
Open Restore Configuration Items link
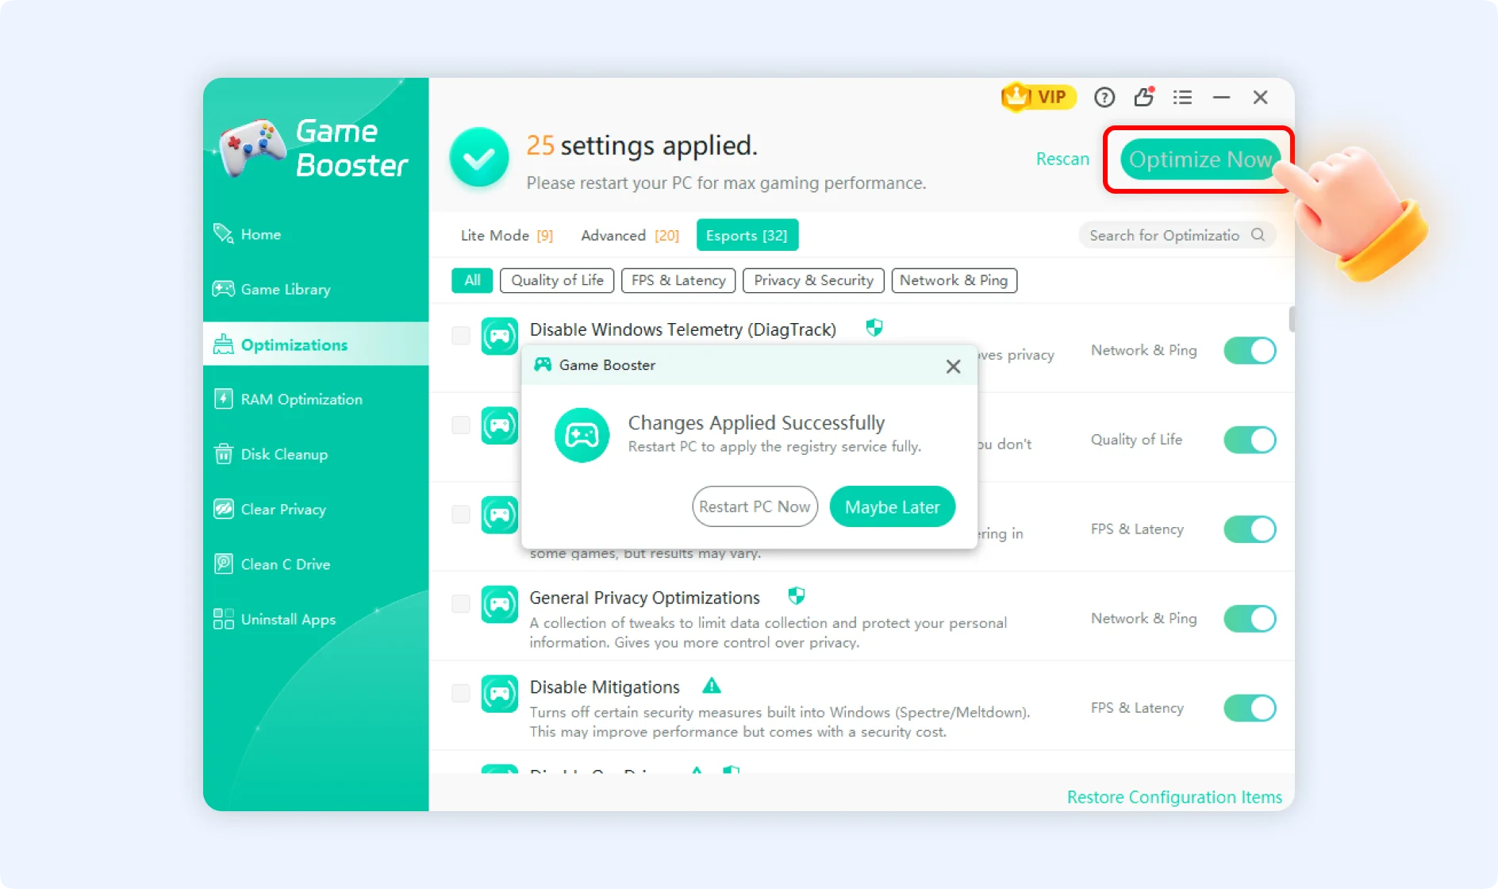click(x=1174, y=797)
